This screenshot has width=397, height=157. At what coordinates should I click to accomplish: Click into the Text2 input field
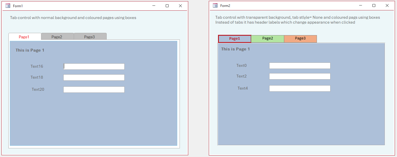(x=300, y=76)
